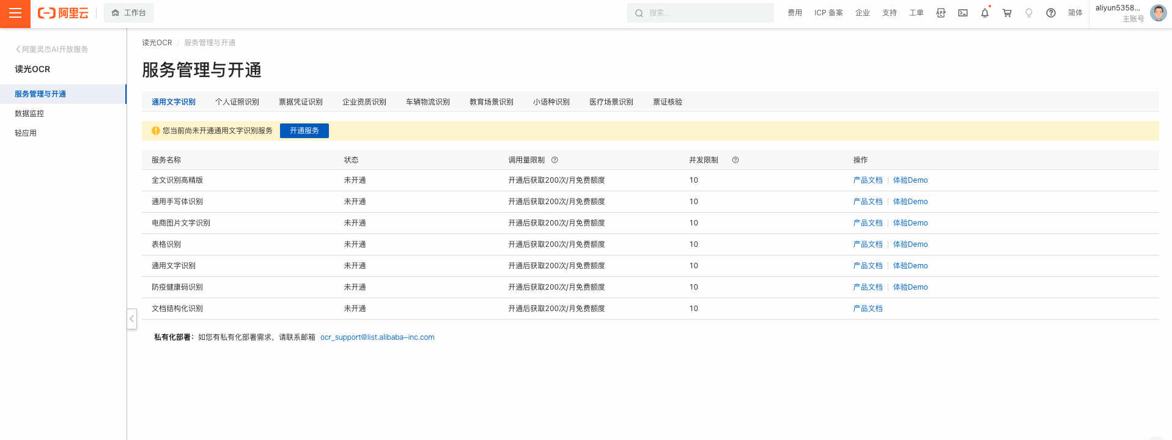
Task: Open 产品文档 for 文档结构化识别
Action: click(868, 309)
